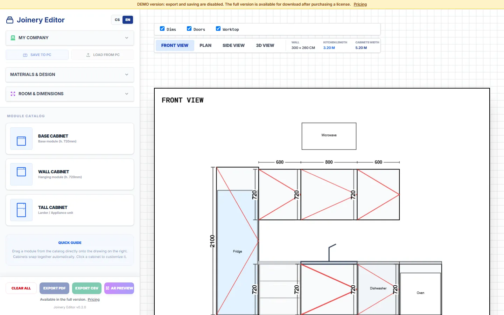Toggle the Dims checkbox
Screen dimensions: 504x315
tap(162, 29)
